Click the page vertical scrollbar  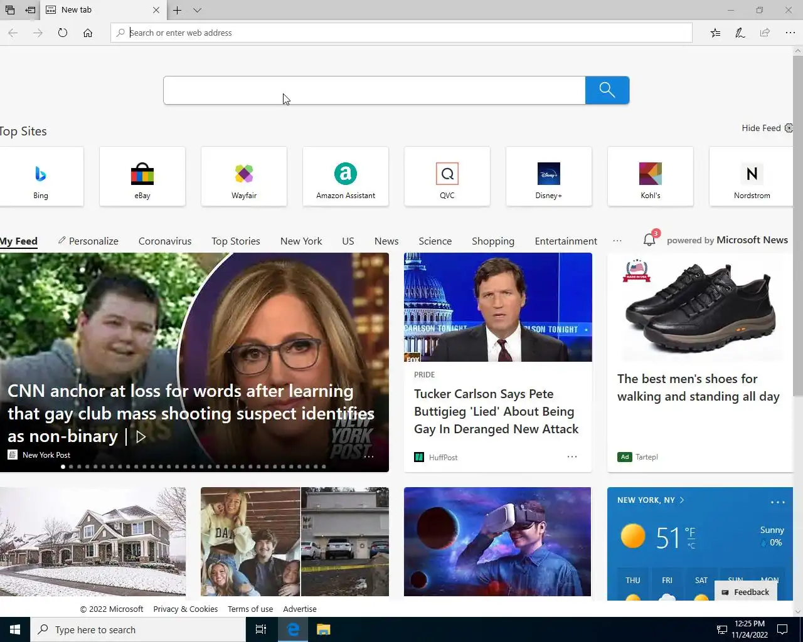(x=798, y=226)
